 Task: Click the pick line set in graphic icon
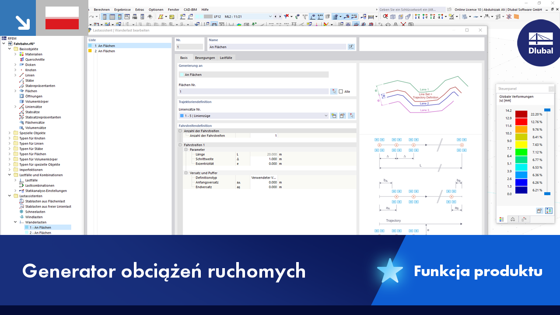click(351, 116)
